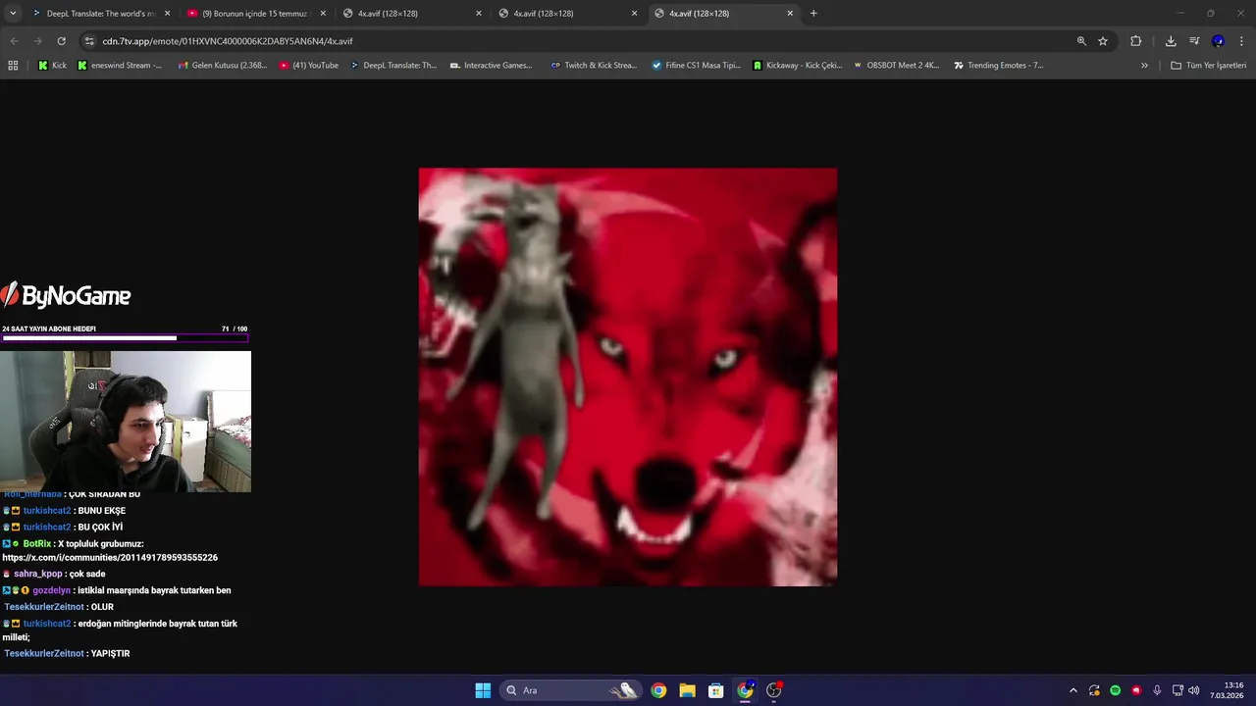Open the volume speaker tray icon
This screenshot has width=1256, height=706.
(1194, 690)
